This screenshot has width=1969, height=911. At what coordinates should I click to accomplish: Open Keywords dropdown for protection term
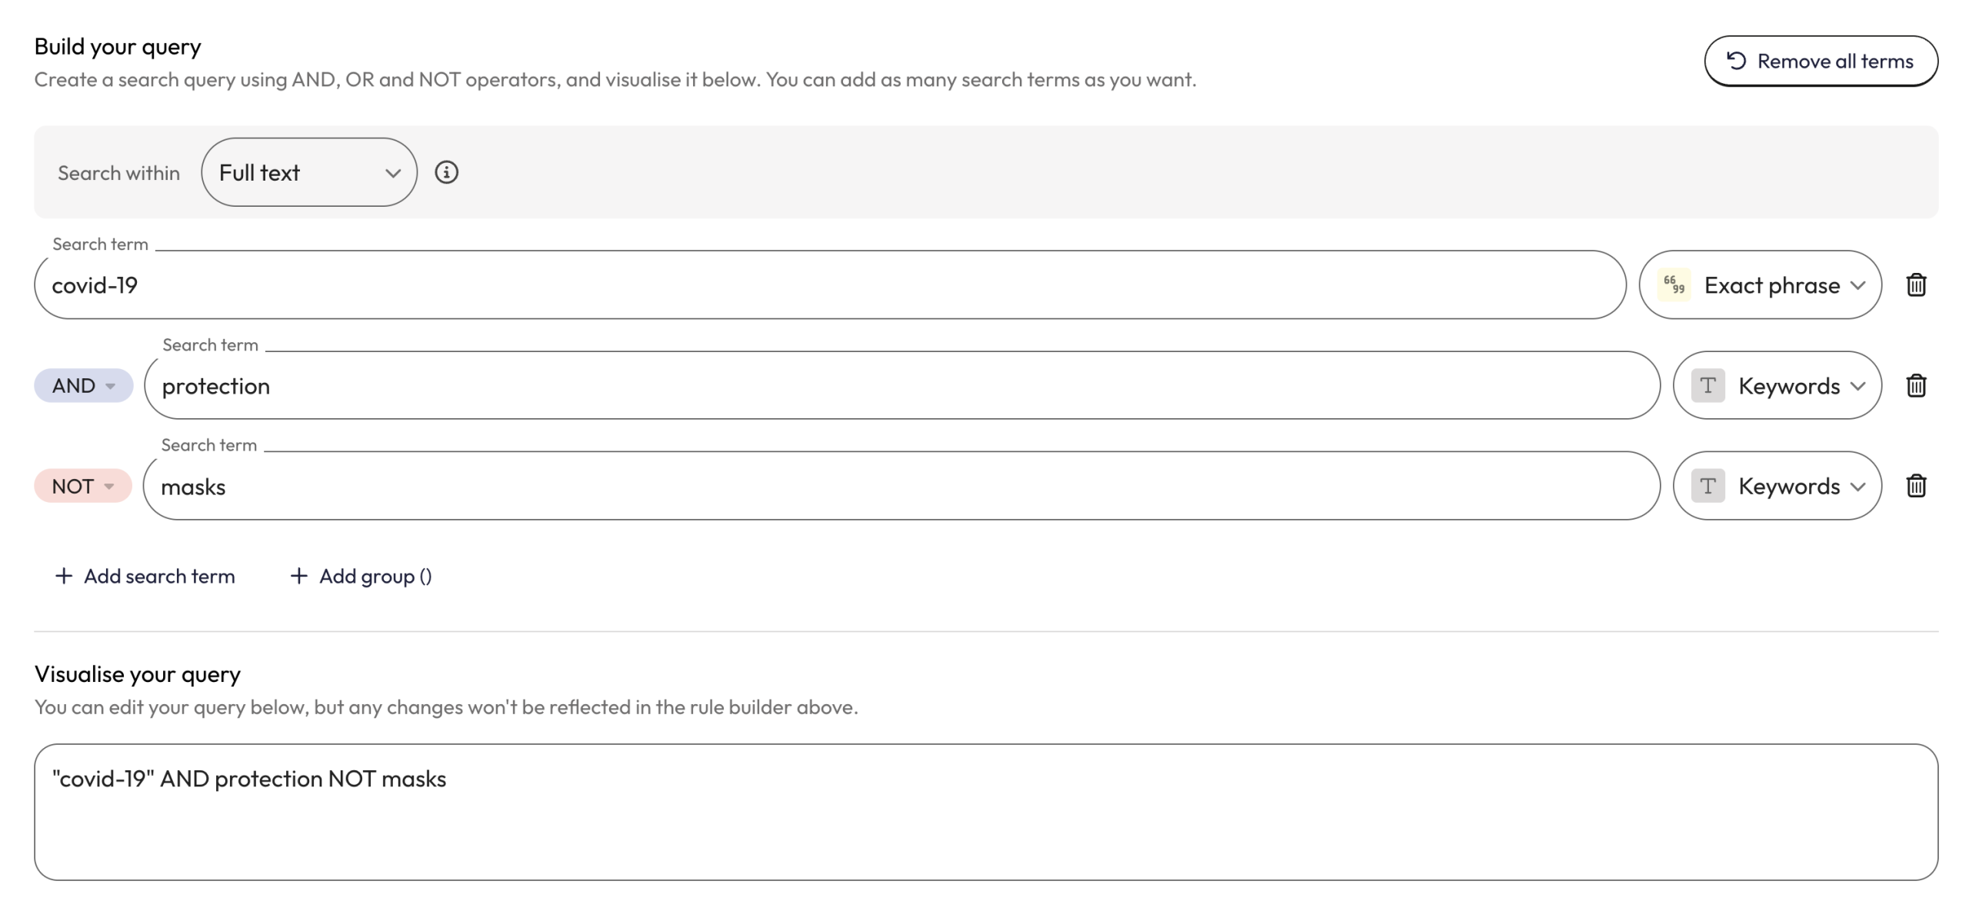click(1789, 385)
